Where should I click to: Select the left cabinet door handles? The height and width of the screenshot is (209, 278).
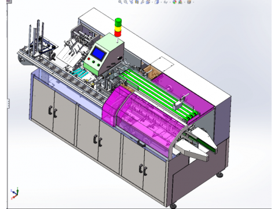point(53,111)
